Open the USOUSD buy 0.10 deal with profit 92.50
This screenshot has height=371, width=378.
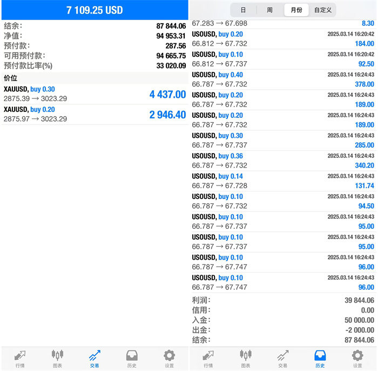(x=283, y=59)
